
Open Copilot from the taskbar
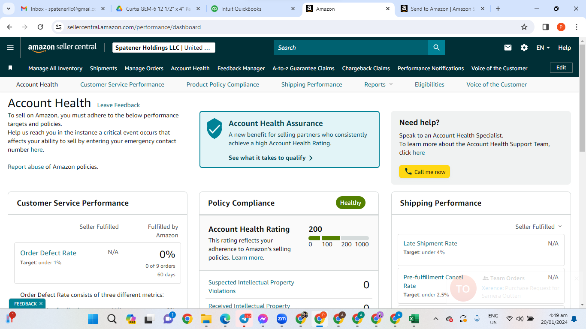tap(131, 319)
